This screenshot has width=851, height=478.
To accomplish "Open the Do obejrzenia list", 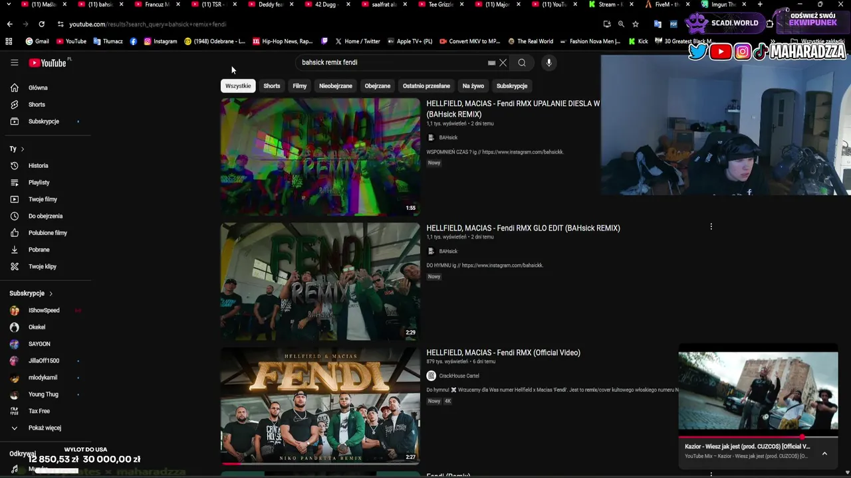I will (x=44, y=216).
